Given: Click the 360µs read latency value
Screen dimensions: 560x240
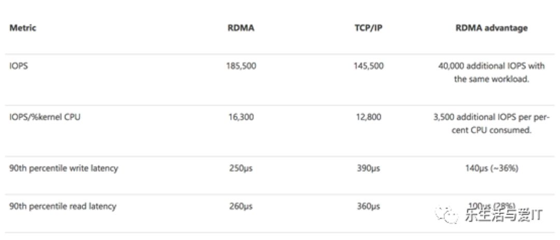Looking at the screenshot, I should pos(369,206).
